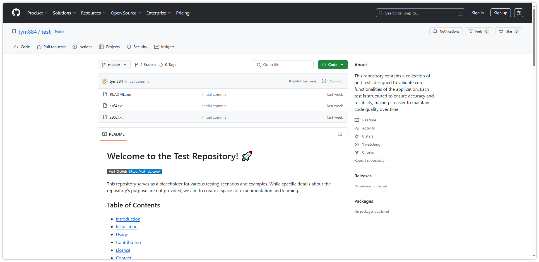Open the Installation link in contents
The width and height of the screenshot is (539, 262).
[127, 227]
